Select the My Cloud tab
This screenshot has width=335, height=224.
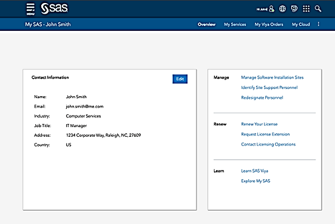(x=301, y=24)
